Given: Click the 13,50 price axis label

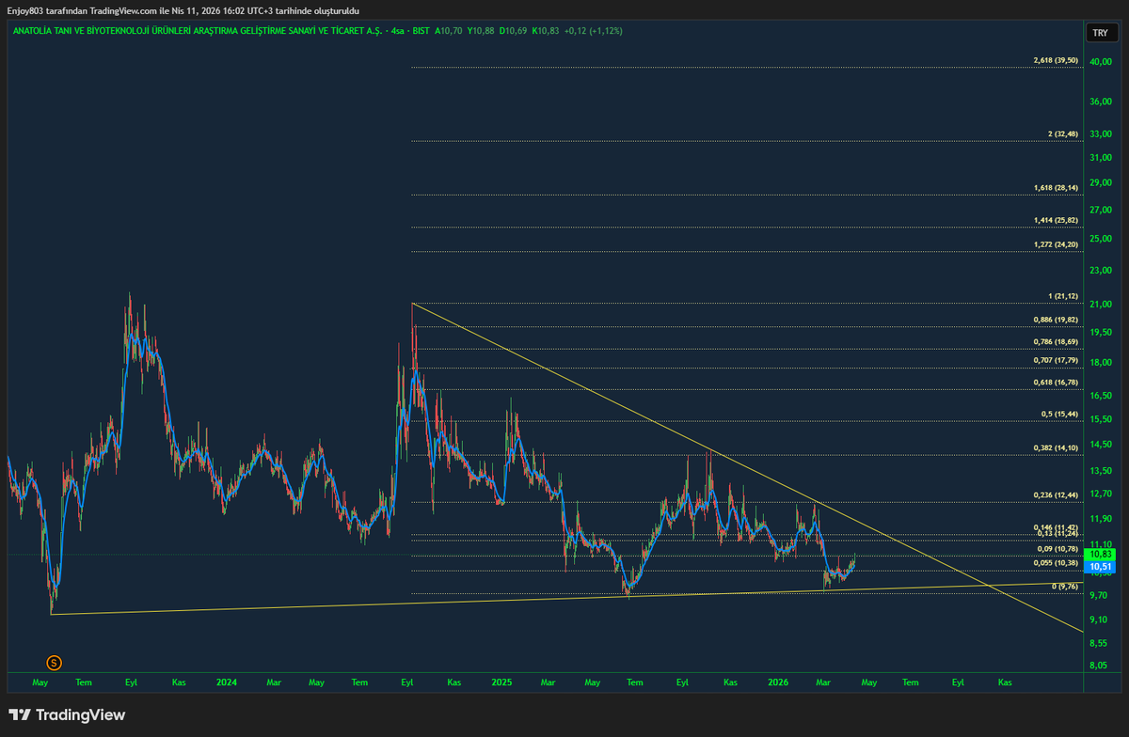Looking at the screenshot, I should pyautogui.click(x=1100, y=472).
